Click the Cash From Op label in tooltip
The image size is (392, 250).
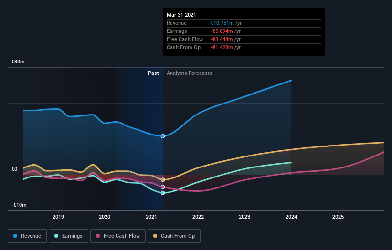tap(183, 47)
